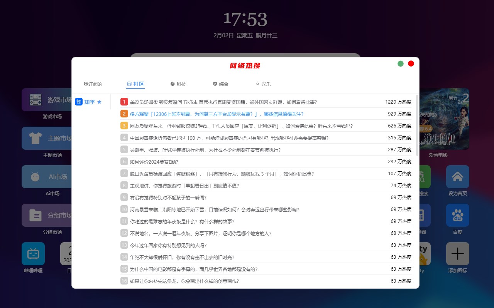The width and height of the screenshot is (494, 308).
Task: Switch to the 娱乐 tab
Action: point(263,84)
